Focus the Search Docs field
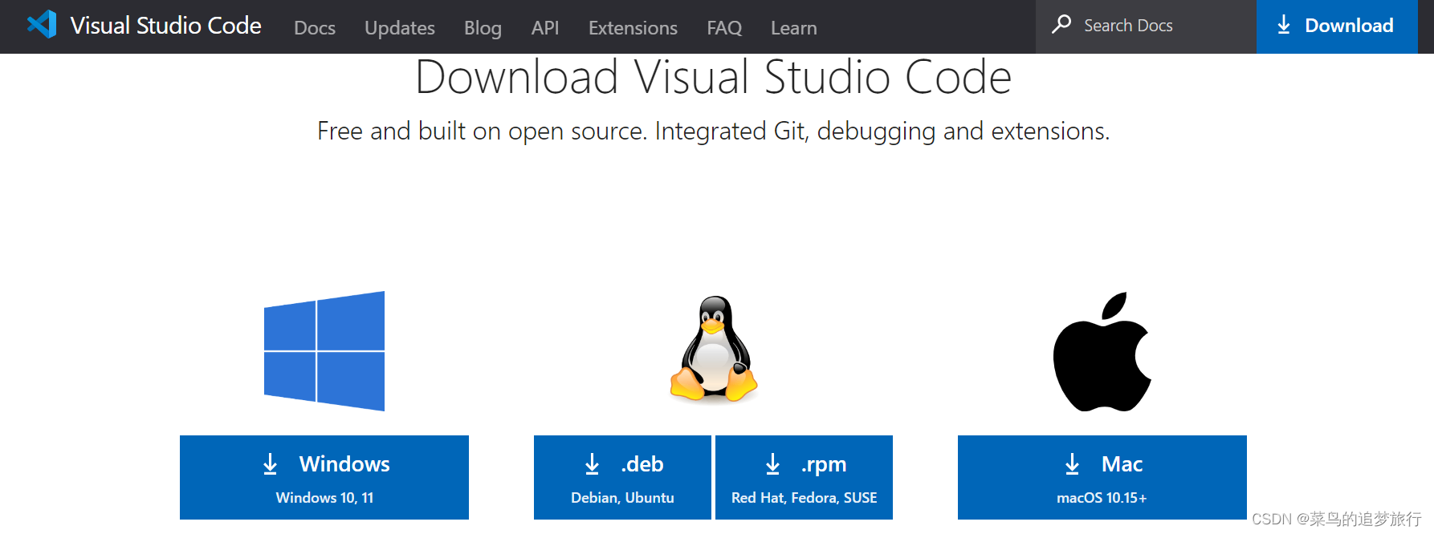This screenshot has height=534, width=1434. point(1146,26)
